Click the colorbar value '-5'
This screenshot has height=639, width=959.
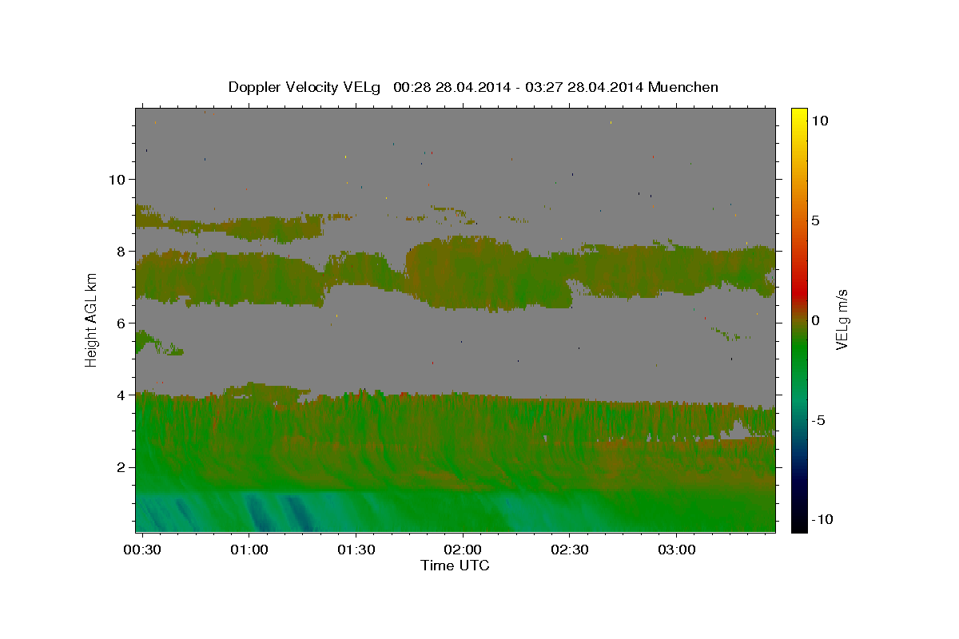(818, 420)
